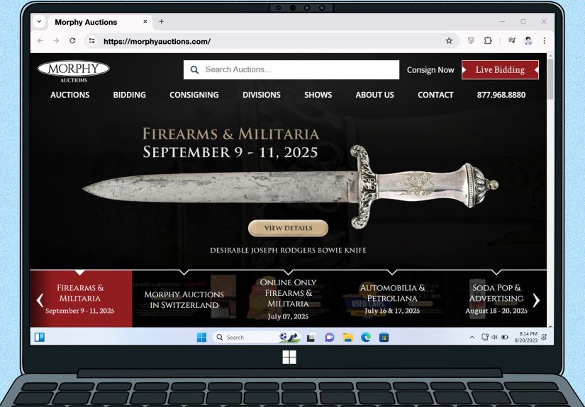585x407 pixels.
Task: Click the magnifier icon in search box
Action: [x=194, y=69]
